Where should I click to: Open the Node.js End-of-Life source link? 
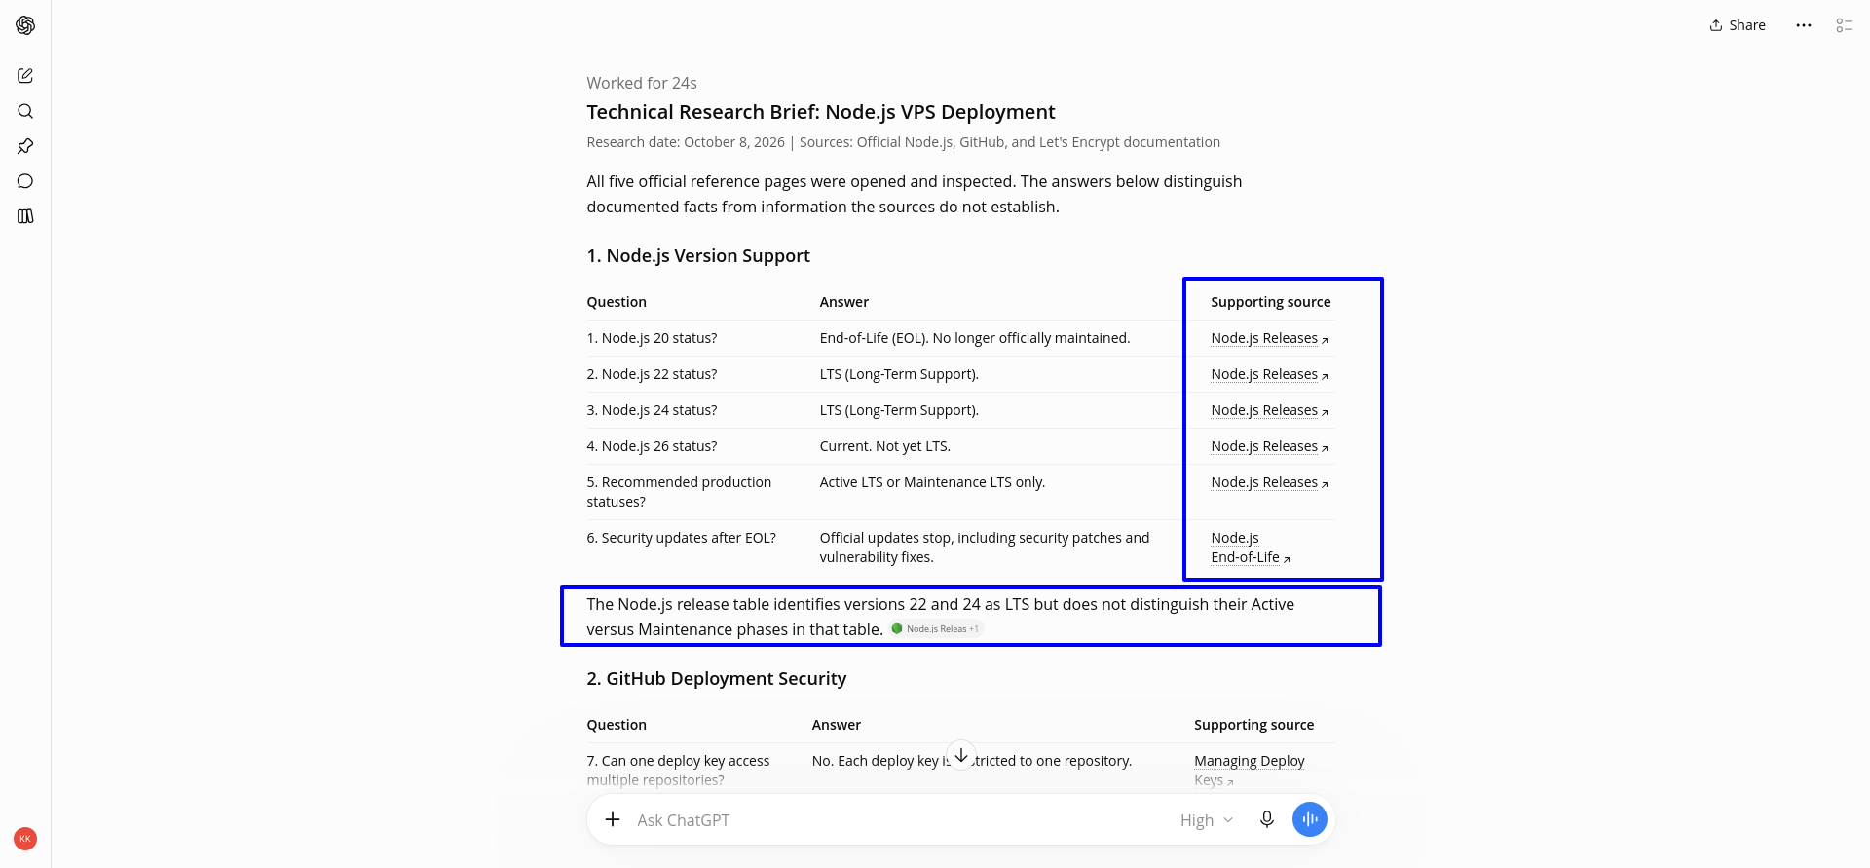pyautogui.click(x=1251, y=547)
